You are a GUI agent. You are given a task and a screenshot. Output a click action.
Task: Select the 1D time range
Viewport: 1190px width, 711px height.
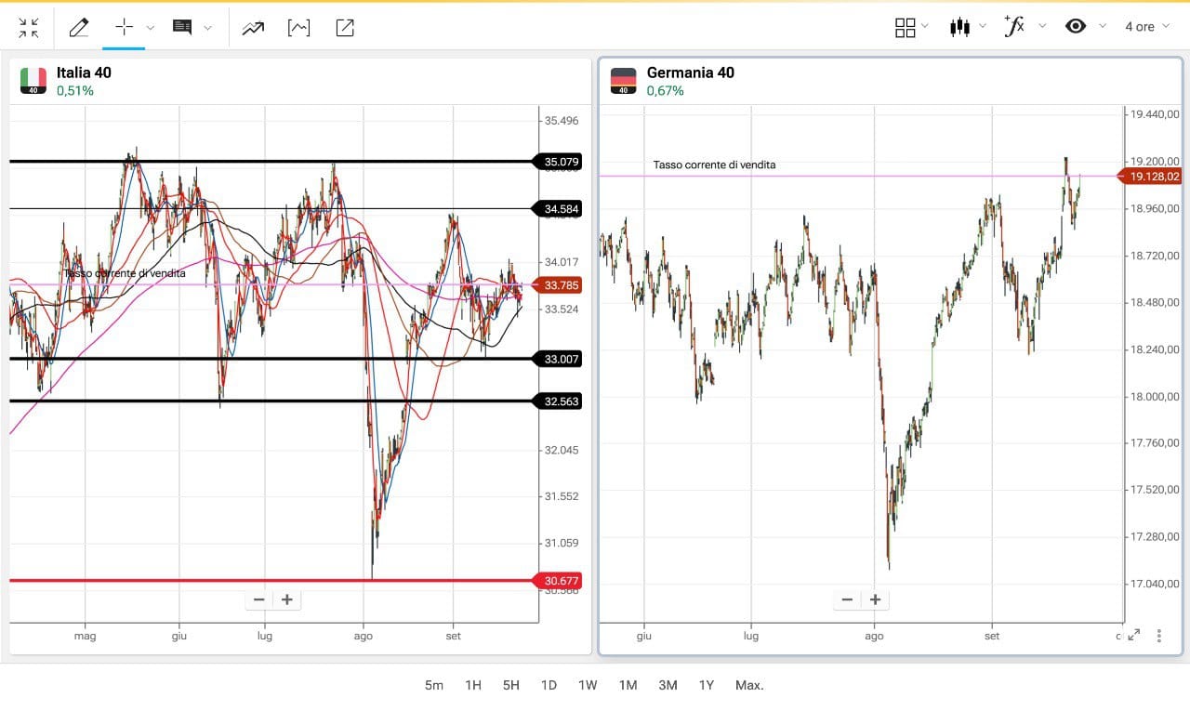(549, 685)
